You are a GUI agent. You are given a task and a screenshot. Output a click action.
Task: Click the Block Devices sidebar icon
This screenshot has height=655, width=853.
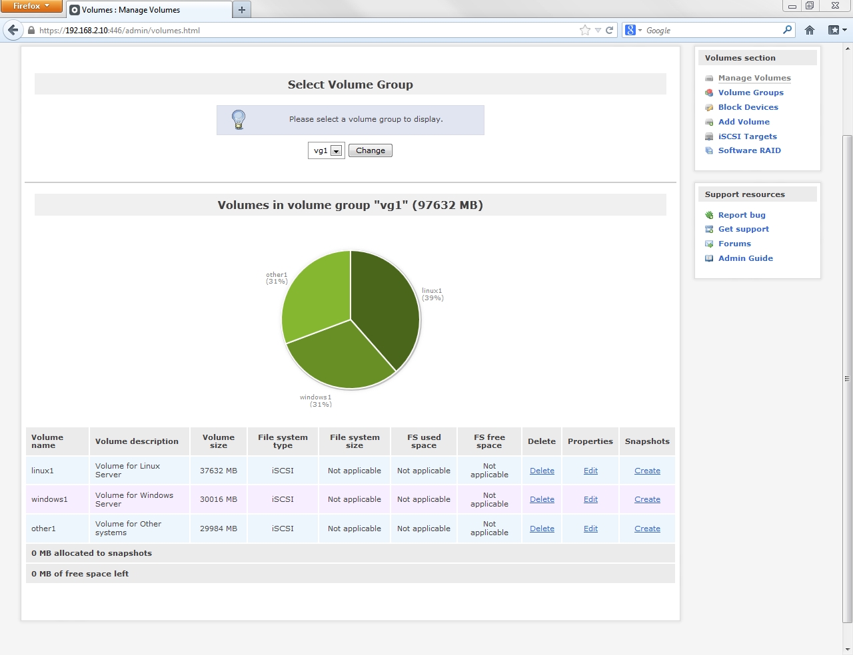pos(709,108)
